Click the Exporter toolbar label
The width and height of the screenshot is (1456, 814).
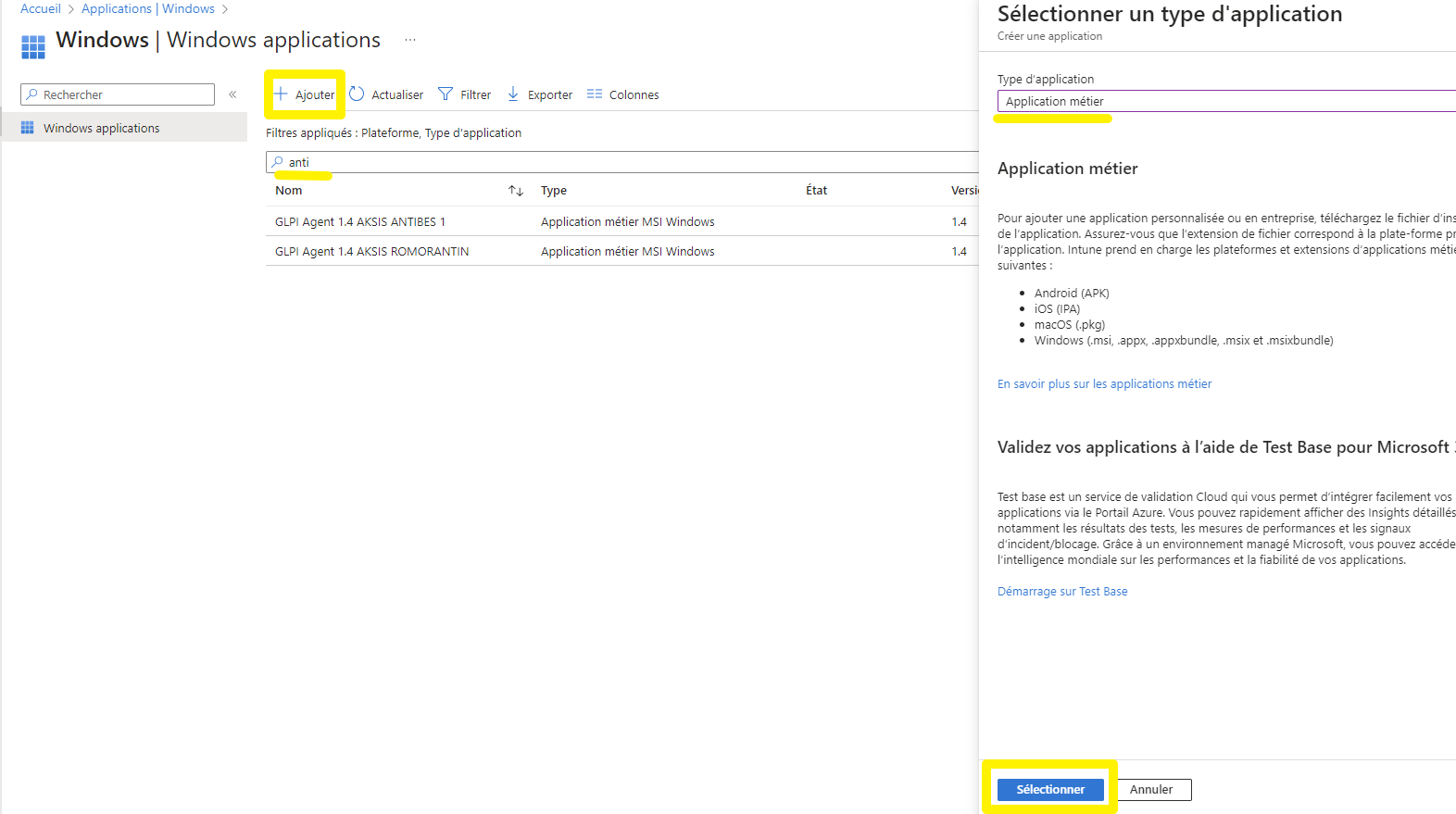pos(550,94)
